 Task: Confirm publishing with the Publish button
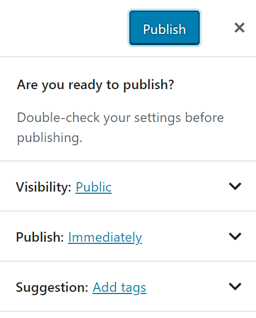coord(165,28)
